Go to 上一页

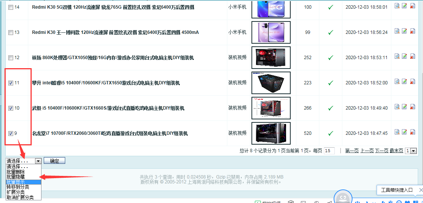[366, 151]
